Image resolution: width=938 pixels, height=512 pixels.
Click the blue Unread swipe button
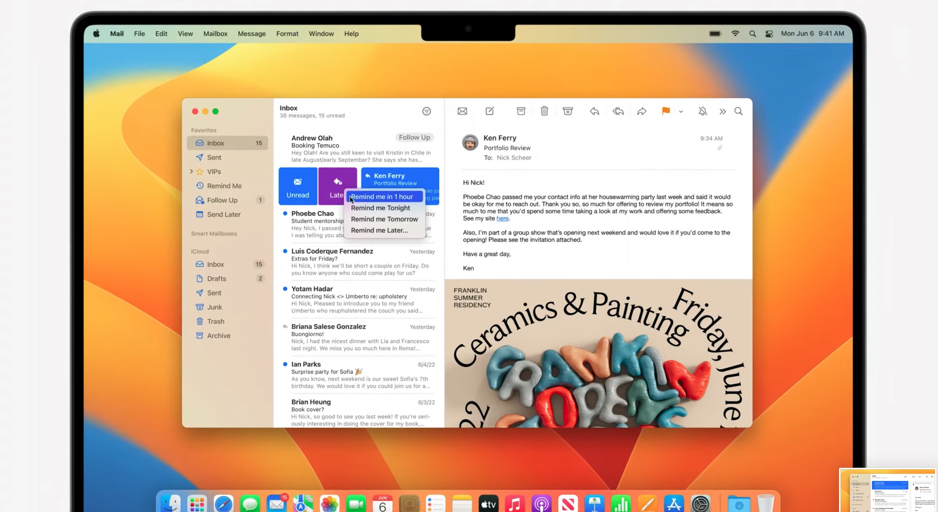298,186
